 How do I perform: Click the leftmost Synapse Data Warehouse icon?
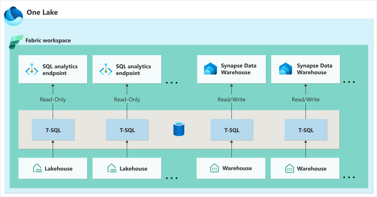[211, 69]
